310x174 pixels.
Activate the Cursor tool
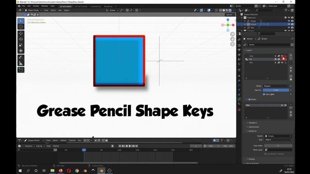click(21, 27)
